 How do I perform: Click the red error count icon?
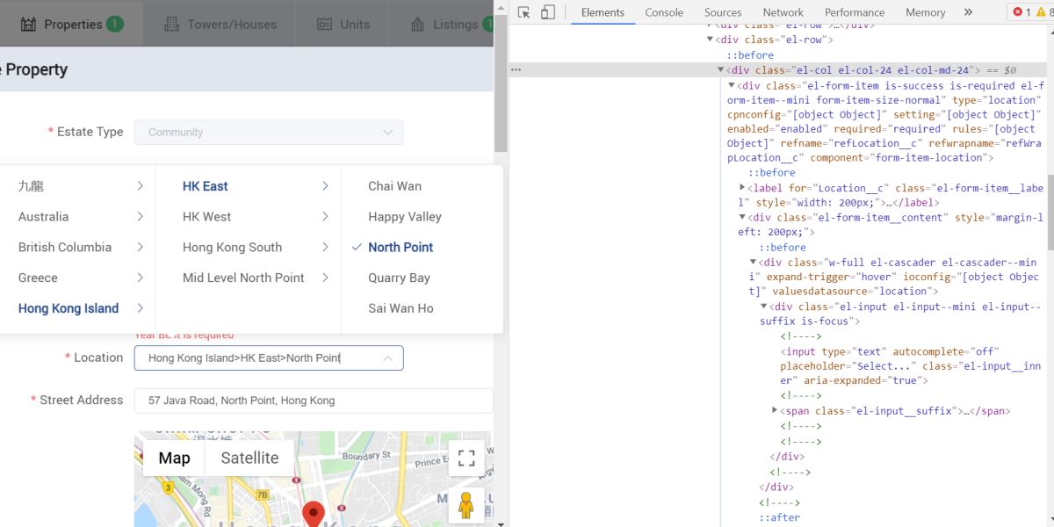[x=1018, y=12]
